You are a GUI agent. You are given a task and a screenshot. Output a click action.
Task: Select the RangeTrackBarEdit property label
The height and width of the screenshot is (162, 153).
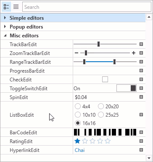click(30, 62)
